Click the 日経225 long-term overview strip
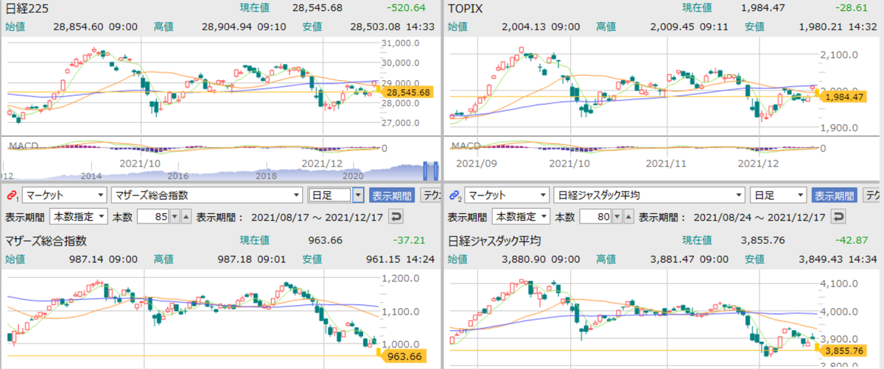The width and height of the screenshot is (884, 369). coord(220,171)
